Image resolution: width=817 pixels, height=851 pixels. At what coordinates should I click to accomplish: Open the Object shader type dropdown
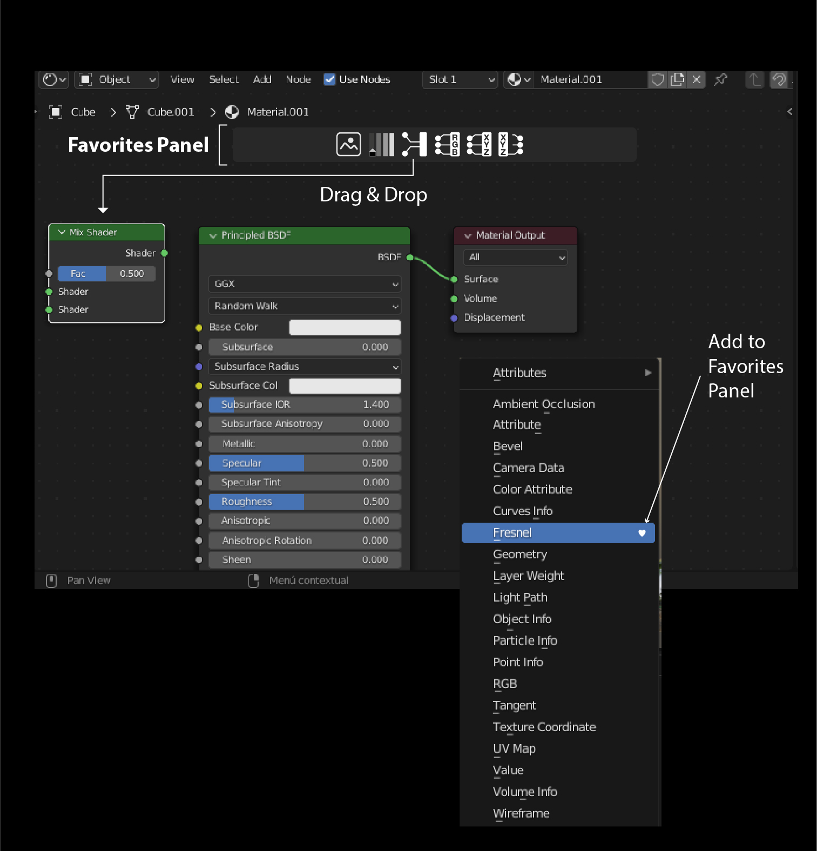tap(116, 80)
